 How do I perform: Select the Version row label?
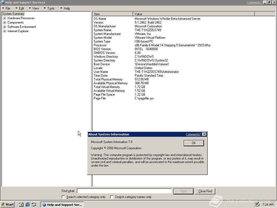[x=98, y=22]
